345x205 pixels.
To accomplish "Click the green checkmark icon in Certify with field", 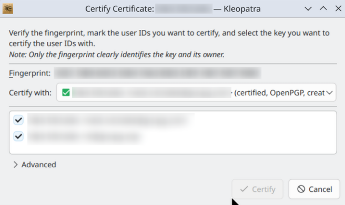I will tap(66, 92).
